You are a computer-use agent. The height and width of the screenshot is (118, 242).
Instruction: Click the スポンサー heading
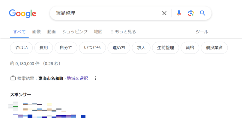click(20, 94)
